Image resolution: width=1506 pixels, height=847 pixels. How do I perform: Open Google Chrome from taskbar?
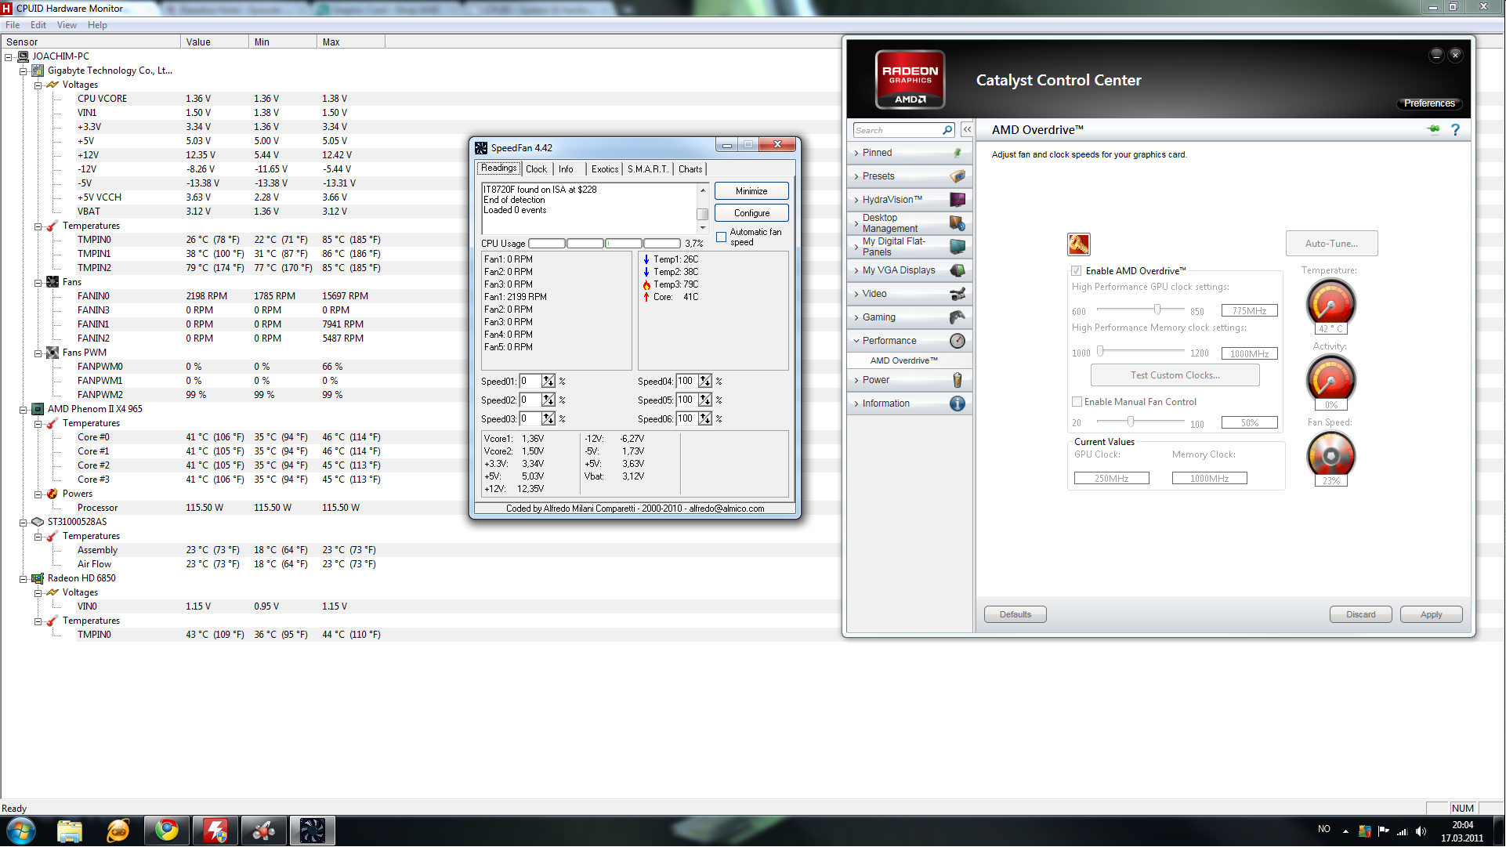click(166, 831)
